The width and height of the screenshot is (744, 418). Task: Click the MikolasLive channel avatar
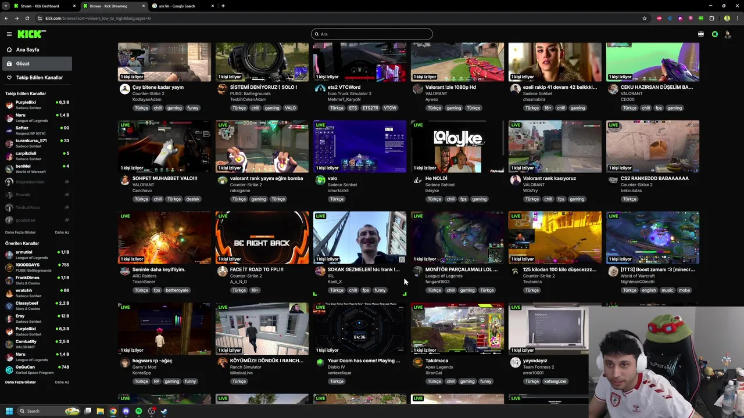click(x=222, y=362)
